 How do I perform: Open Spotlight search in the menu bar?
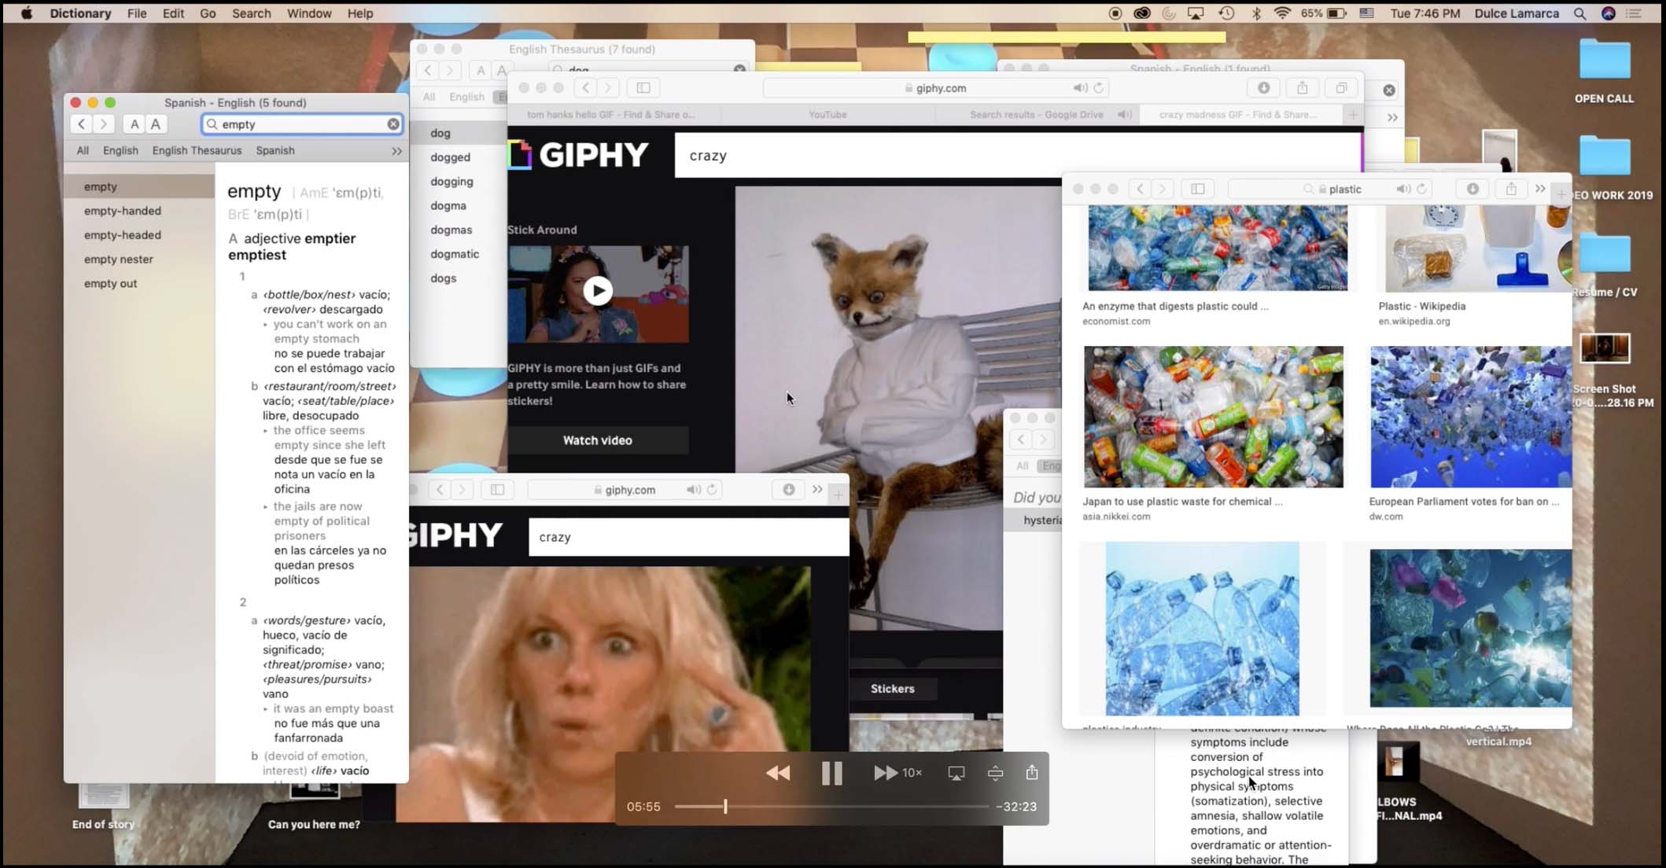pos(1579,13)
